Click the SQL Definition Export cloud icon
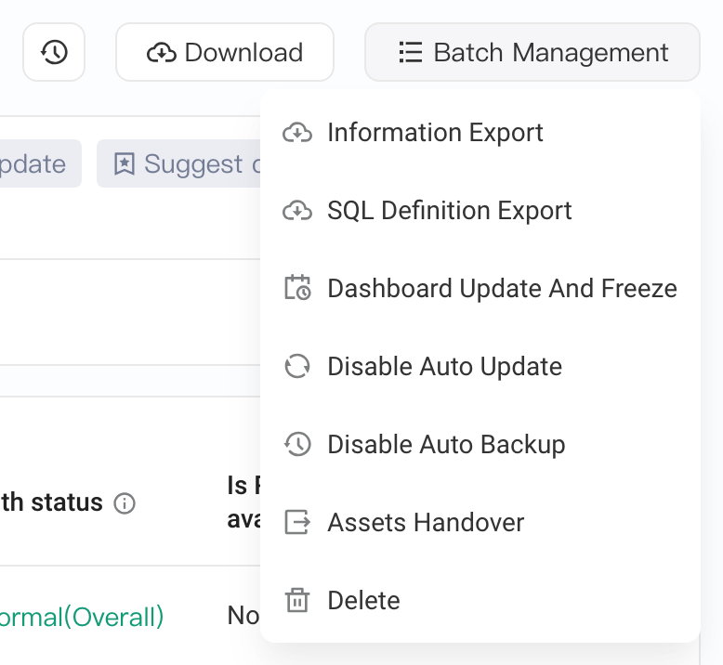 [x=297, y=211]
